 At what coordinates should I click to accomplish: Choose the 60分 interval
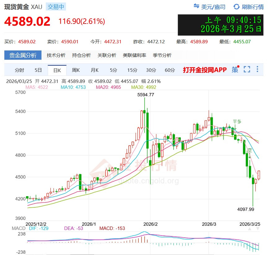(x=170, y=70)
